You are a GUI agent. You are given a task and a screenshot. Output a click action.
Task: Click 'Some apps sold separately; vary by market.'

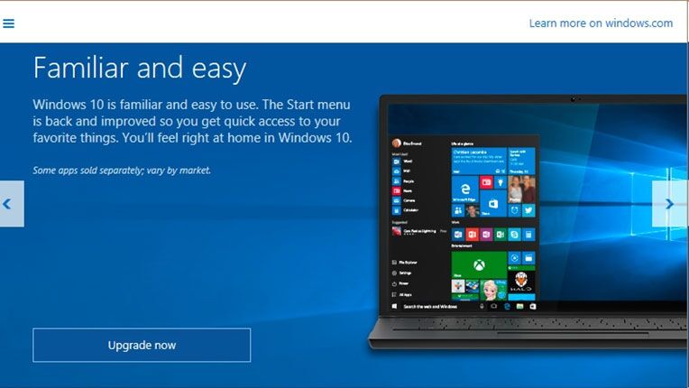click(122, 171)
